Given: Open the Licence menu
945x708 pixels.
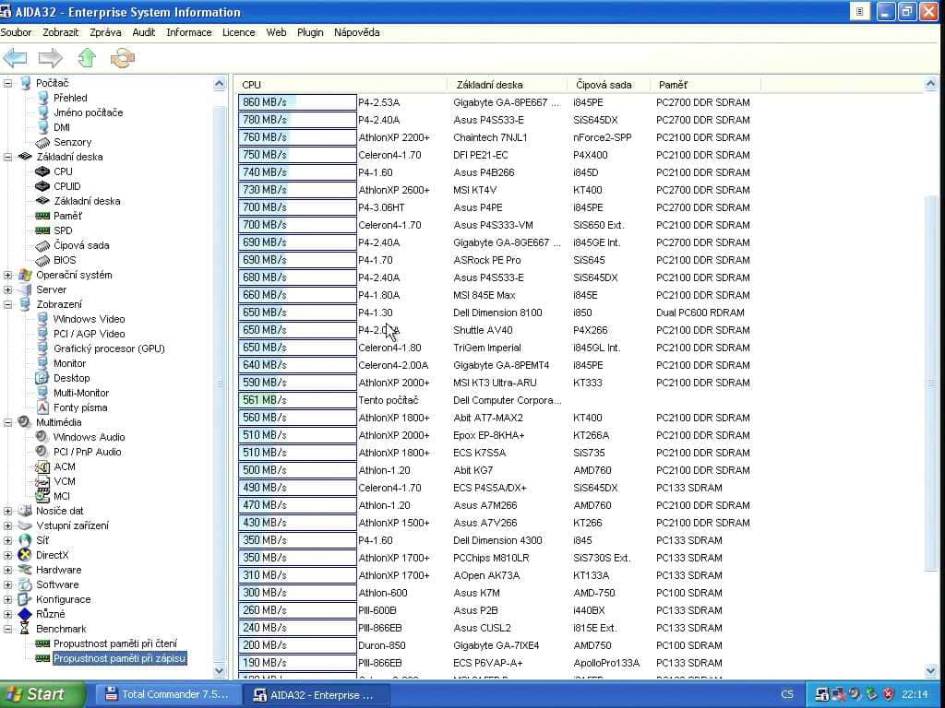Looking at the screenshot, I should 239,32.
